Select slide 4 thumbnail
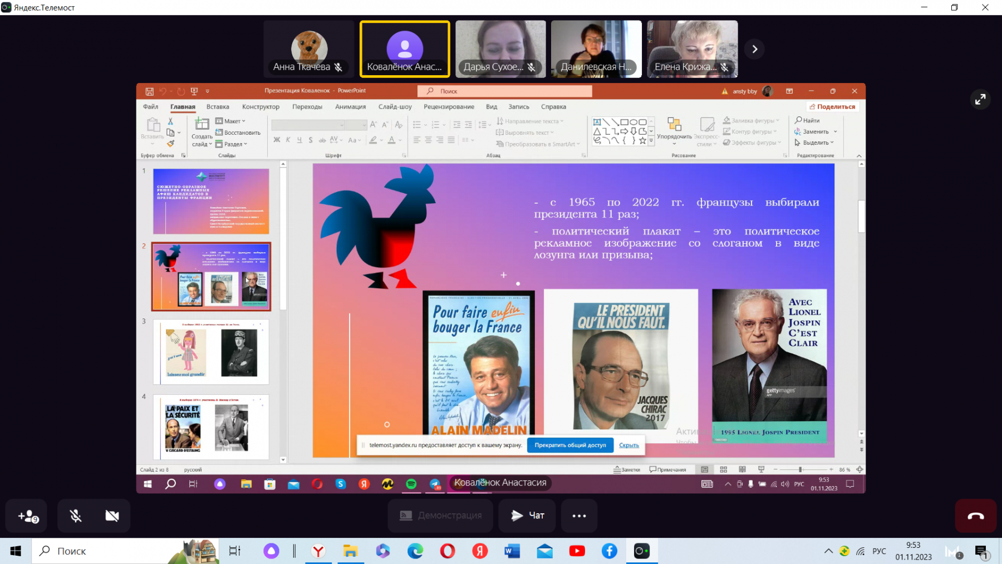Screen dimensions: 1002x564 pos(211,427)
